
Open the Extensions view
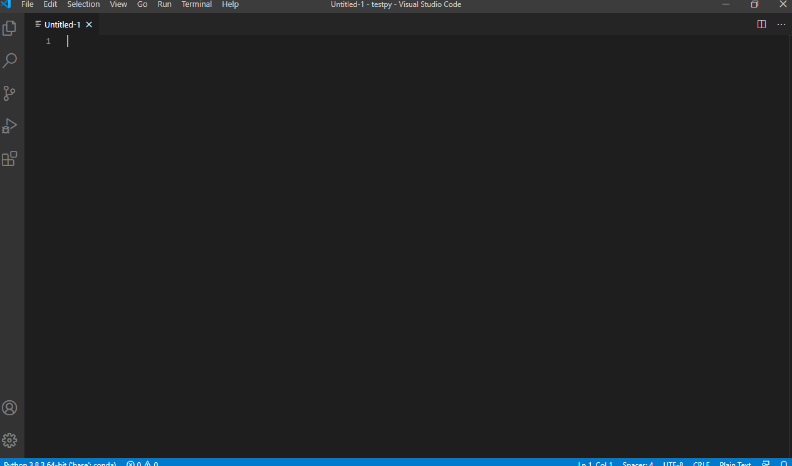coord(9,158)
